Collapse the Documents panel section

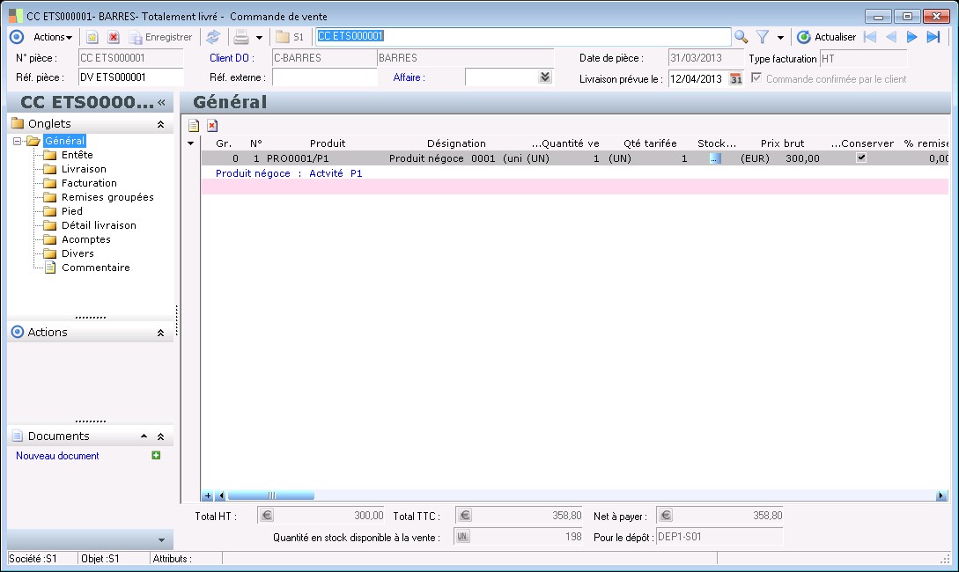pyautogui.click(x=160, y=437)
